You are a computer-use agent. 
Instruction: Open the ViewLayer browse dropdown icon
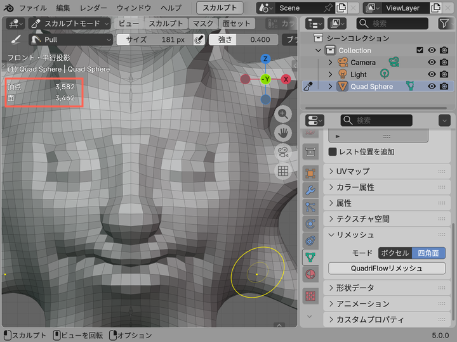point(371,8)
